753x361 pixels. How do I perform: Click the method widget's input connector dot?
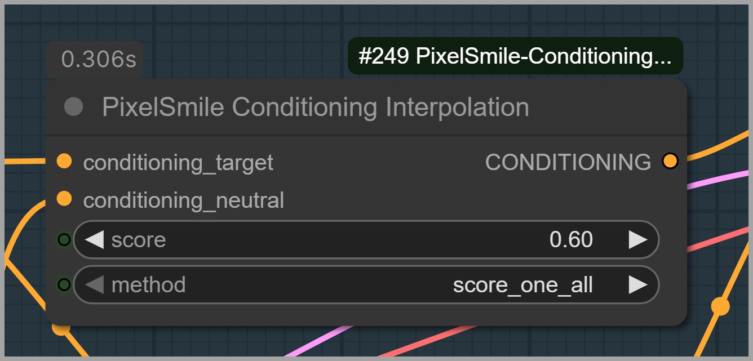tap(64, 284)
